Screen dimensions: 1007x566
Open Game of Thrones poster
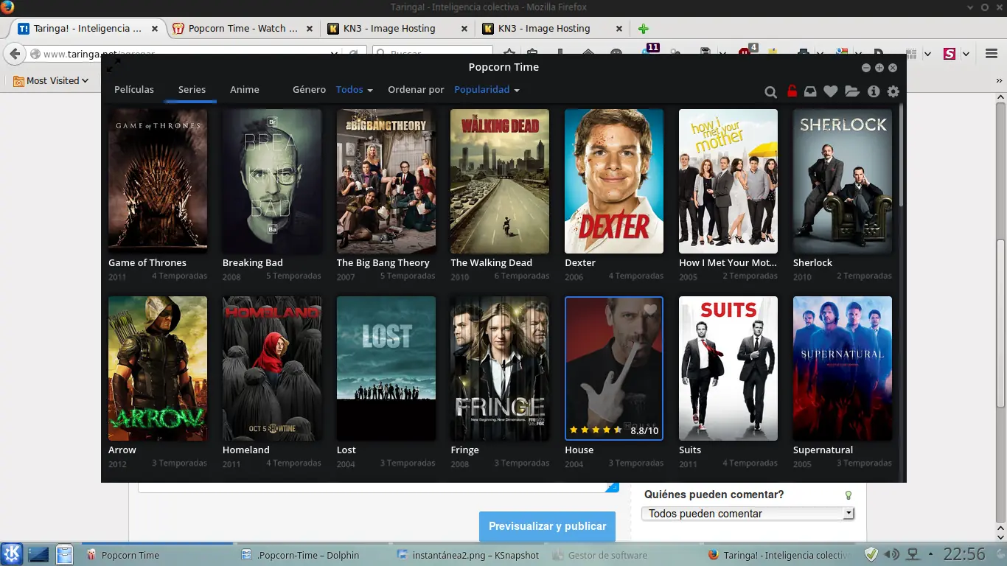coord(158,181)
